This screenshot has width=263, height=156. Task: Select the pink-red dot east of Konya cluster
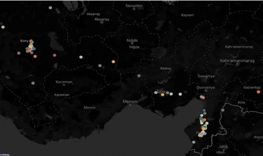pyautogui.click(x=54, y=55)
